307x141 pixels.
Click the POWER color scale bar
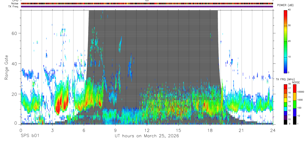tap(285, 41)
